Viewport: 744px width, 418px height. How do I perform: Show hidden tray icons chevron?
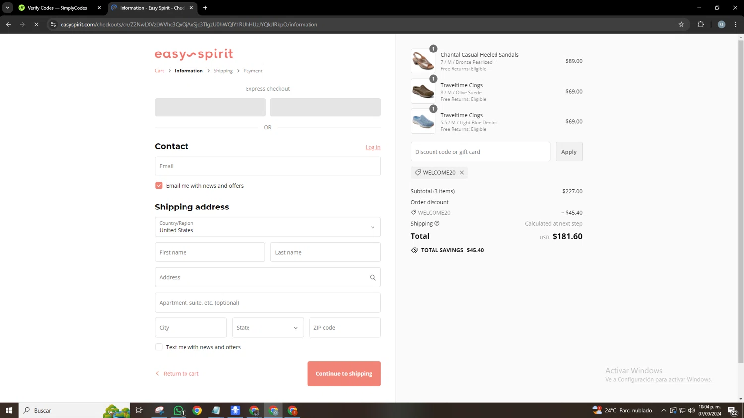click(x=664, y=410)
